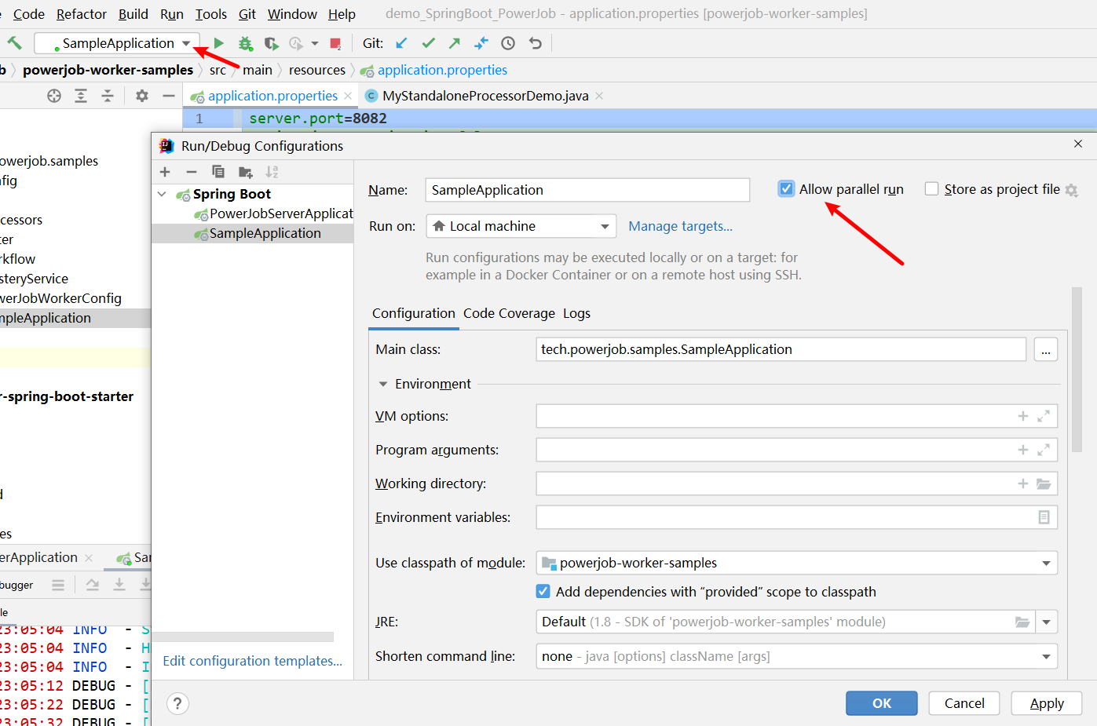The width and height of the screenshot is (1097, 726).
Task: Enable Store as project file checkbox
Action: click(932, 188)
